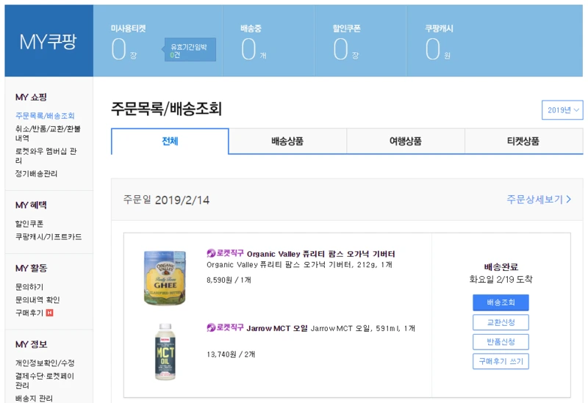
Task: Click the 유효기간임박 badge
Action: coord(190,49)
